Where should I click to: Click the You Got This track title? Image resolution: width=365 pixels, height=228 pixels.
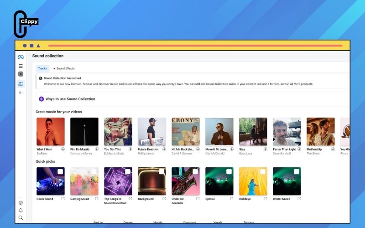point(112,150)
